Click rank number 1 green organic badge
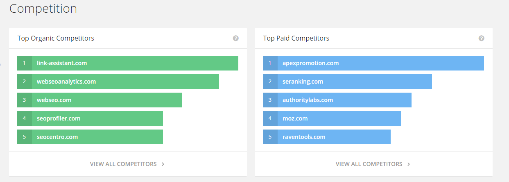The width and height of the screenshot is (509, 182). (24, 63)
